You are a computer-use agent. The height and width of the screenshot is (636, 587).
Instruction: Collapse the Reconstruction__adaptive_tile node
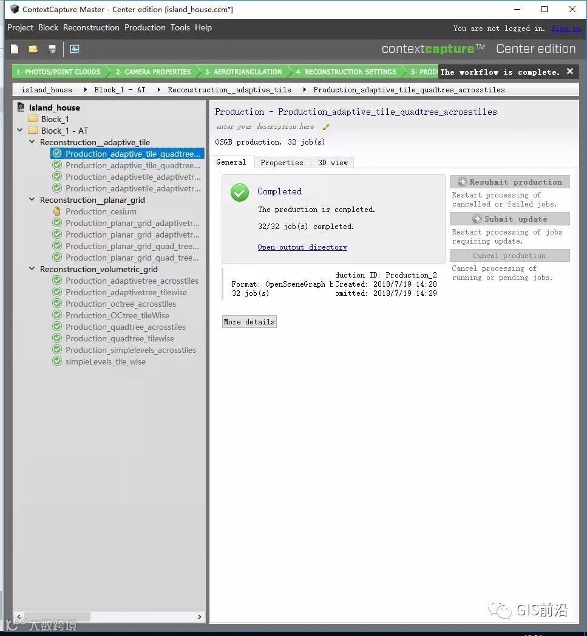click(32, 142)
